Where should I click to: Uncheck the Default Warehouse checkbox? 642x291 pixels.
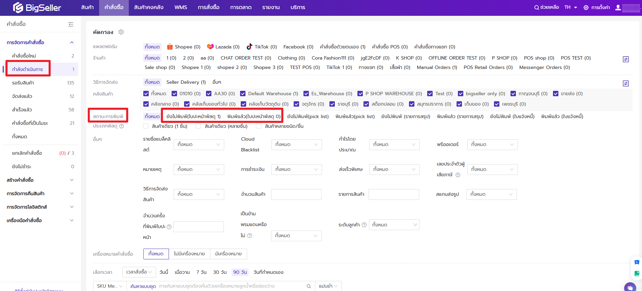coord(243,94)
